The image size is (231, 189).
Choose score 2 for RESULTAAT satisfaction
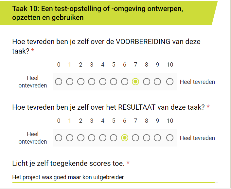tap(80, 138)
